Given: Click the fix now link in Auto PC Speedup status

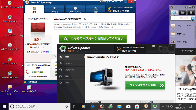Looking at the screenshot, I should coord(45,52).
